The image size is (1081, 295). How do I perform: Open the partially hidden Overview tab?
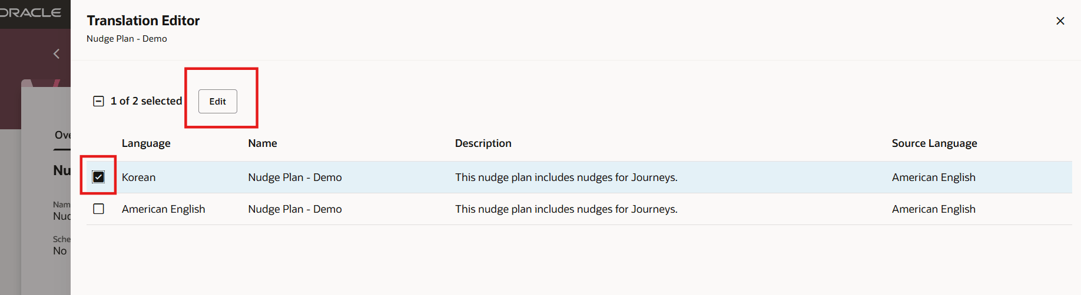(x=62, y=135)
